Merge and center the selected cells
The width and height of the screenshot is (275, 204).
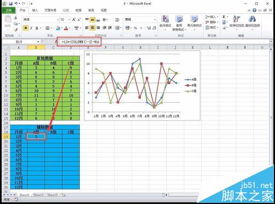pos(117,27)
